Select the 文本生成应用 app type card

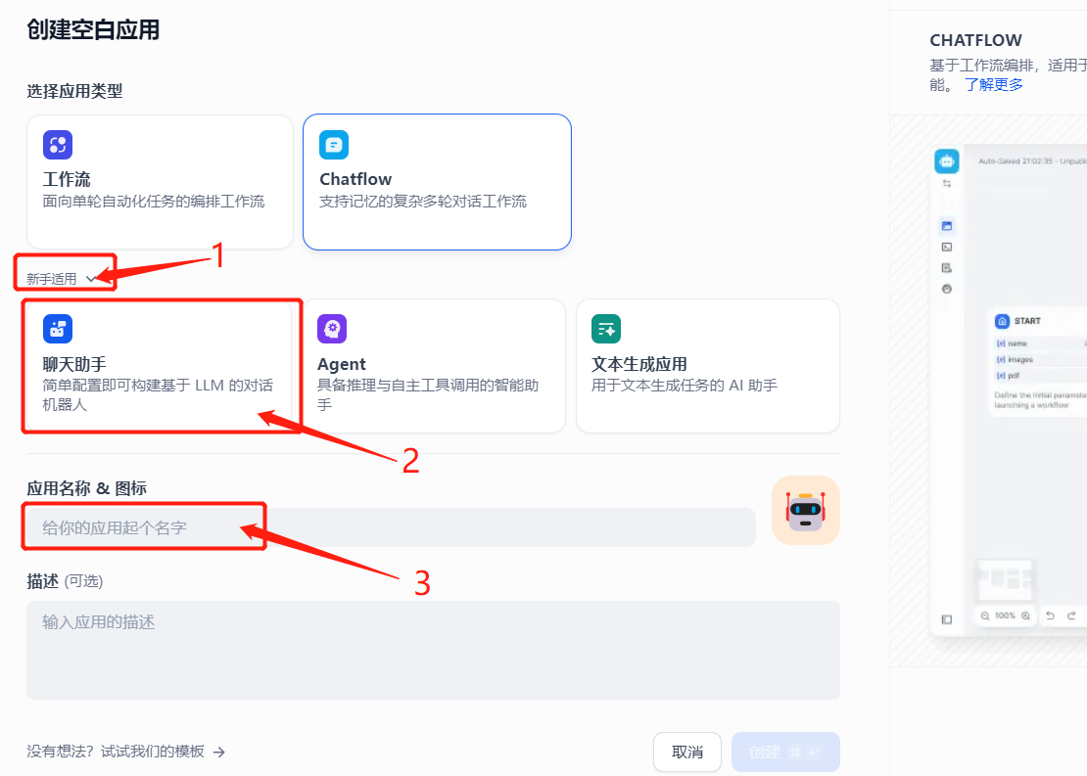[708, 367]
